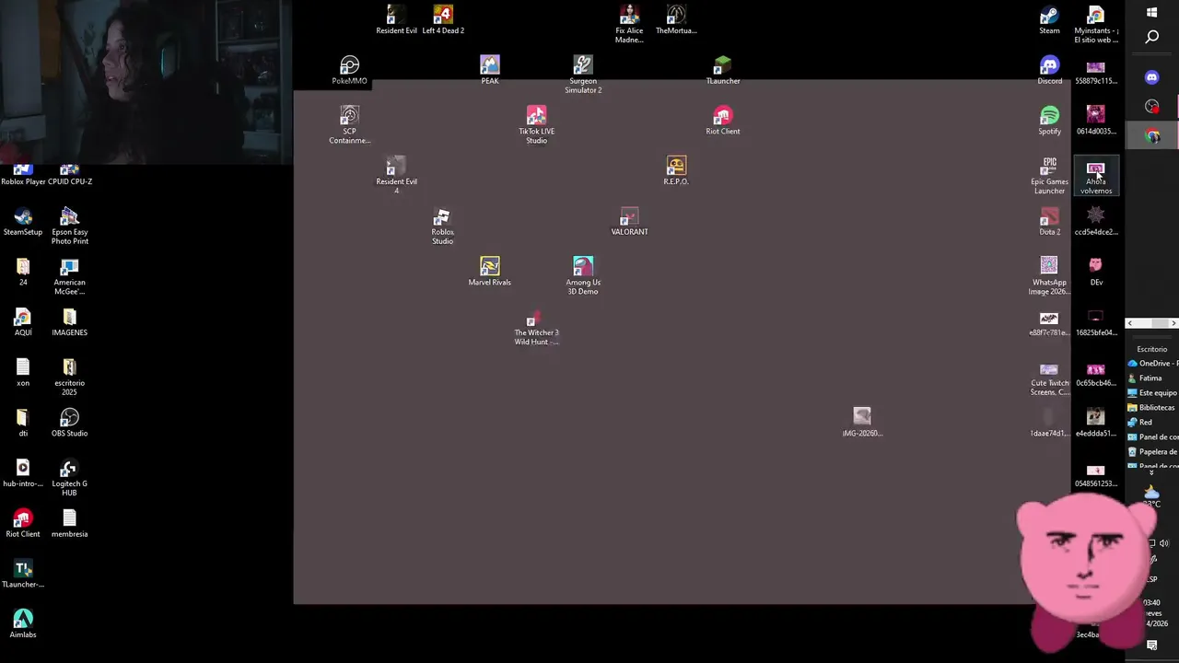
Task: Select the DEv desktop icon
Action: pos(1096,272)
